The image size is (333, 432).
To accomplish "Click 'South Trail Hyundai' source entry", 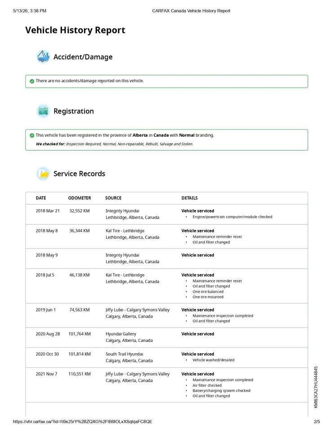I will point(124,354).
